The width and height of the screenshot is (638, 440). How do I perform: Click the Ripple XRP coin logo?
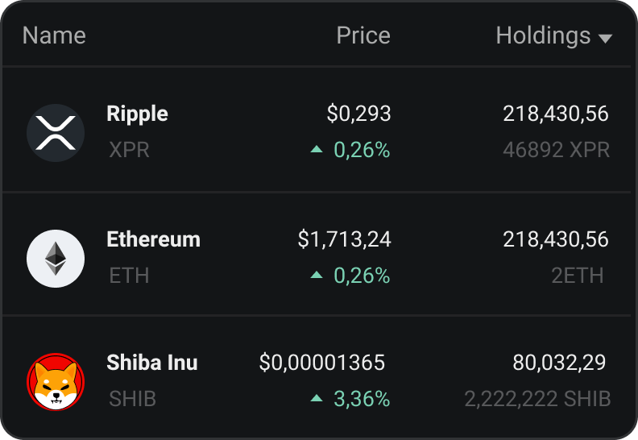coord(56,133)
